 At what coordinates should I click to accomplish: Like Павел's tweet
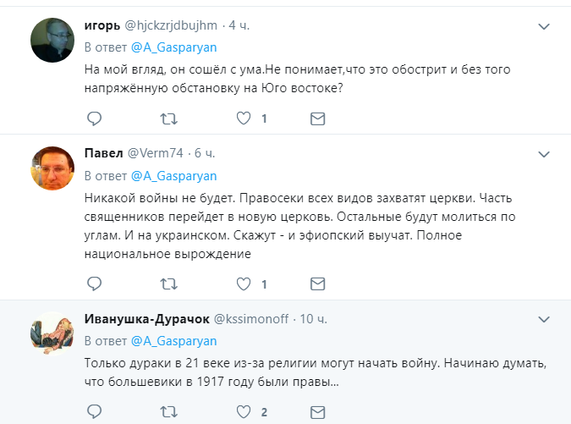[x=243, y=283]
